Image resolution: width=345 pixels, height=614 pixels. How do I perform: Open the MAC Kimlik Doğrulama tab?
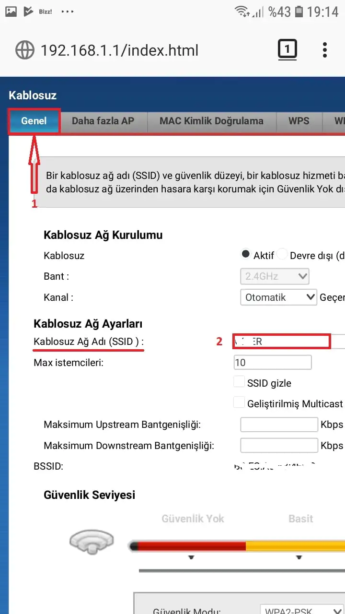(211, 121)
